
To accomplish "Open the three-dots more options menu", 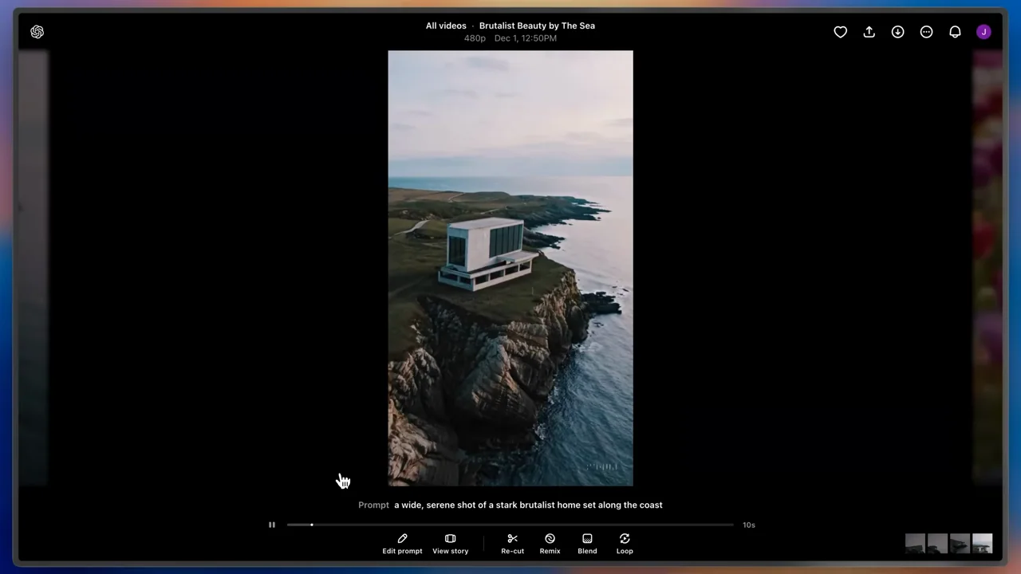I will tap(926, 32).
